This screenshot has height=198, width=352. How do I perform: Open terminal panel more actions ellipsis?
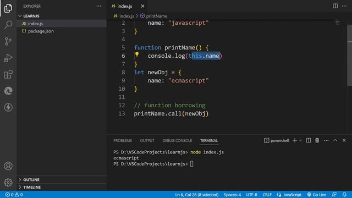(x=326, y=140)
